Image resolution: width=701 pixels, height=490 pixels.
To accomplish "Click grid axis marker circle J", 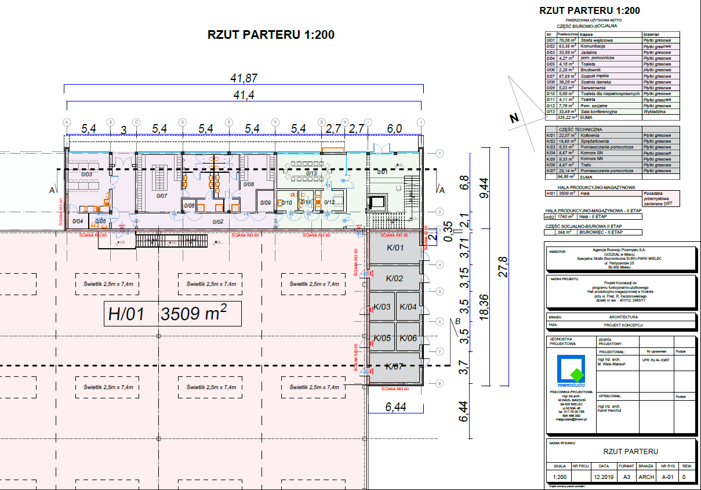I will pos(421,122).
